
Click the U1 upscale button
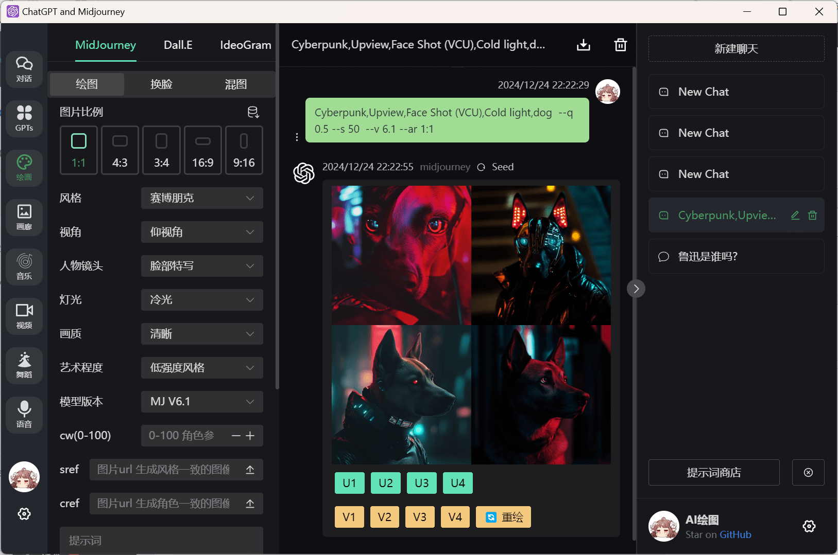(349, 483)
